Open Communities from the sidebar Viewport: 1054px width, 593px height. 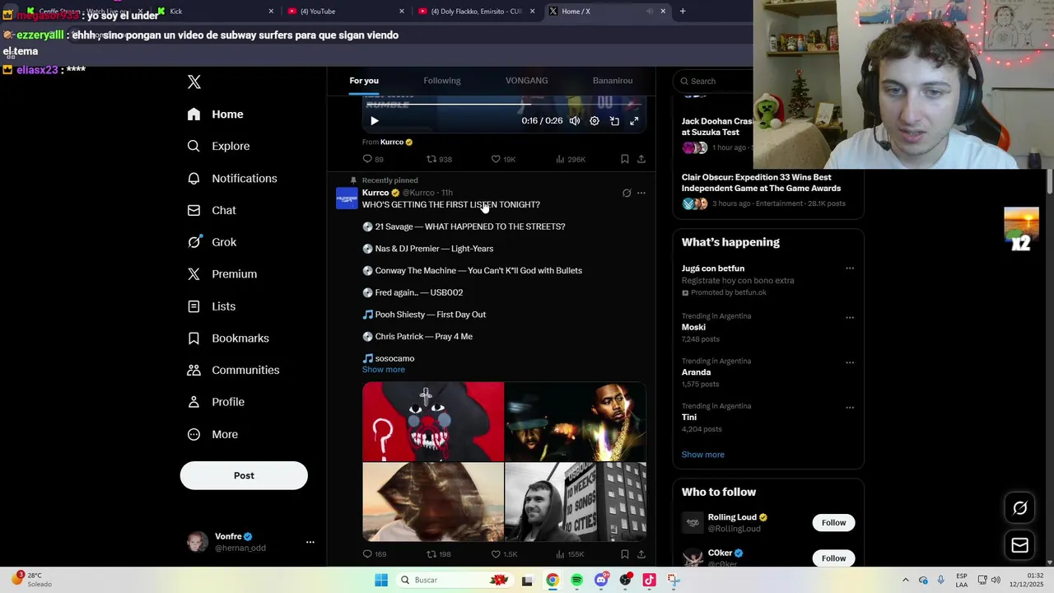[233, 371]
